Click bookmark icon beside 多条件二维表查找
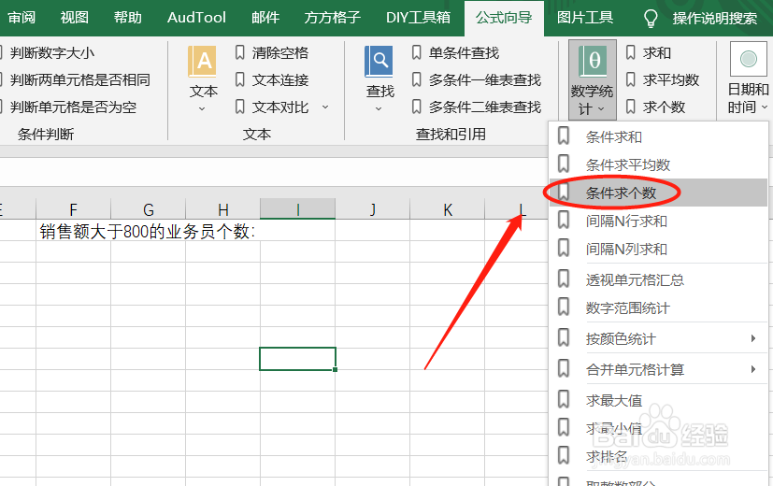The height and width of the screenshot is (486, 773). click(416, 107)
